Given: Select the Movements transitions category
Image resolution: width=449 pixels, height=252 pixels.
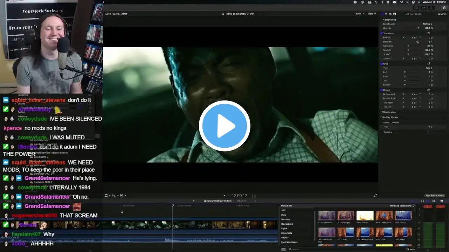Looking at the screenshot, I should point(287,233).
